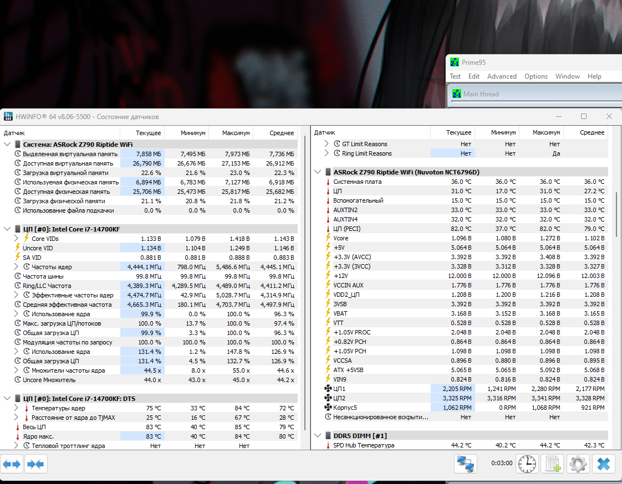Open the Help menu in Prime95
622x484 pixels.
(594, 76)
